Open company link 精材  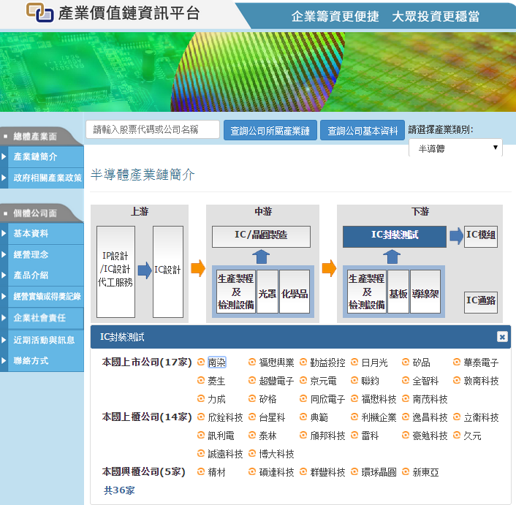pyautogui.click(x=216, y=472)
